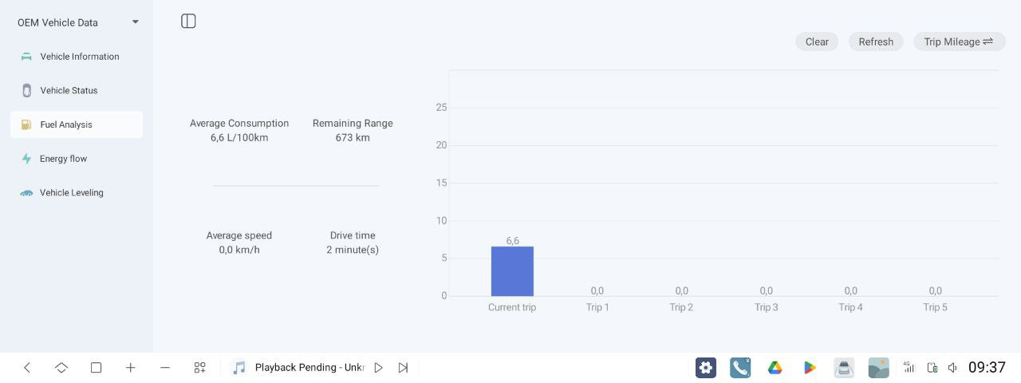The height and width of the screenshot is (383, 1021).
Task: Skip to the next track
Action: 404,368
